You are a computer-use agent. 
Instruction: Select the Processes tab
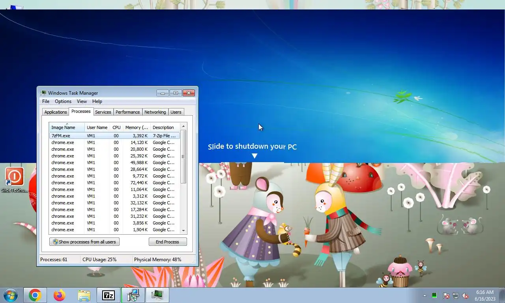click(81, 111)
